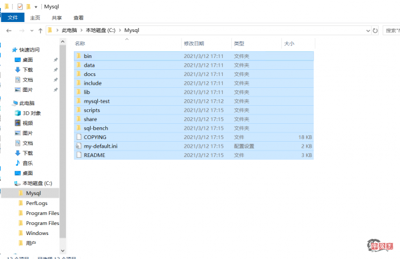Select the scripts folder icon
The image size is (400, 259).
click(79, 110)
